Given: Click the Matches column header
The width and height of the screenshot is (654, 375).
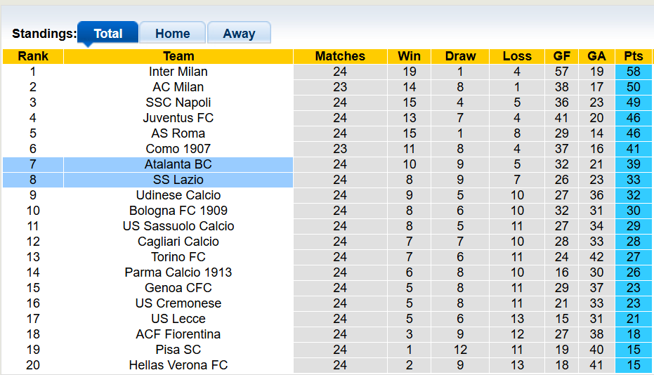Looking at the screenshot, I should pyautogui.click(x=340, y=56).
